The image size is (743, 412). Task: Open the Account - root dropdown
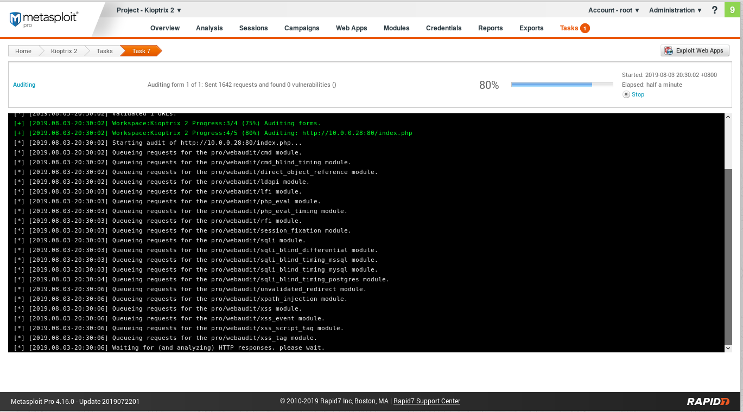(614, 10)
